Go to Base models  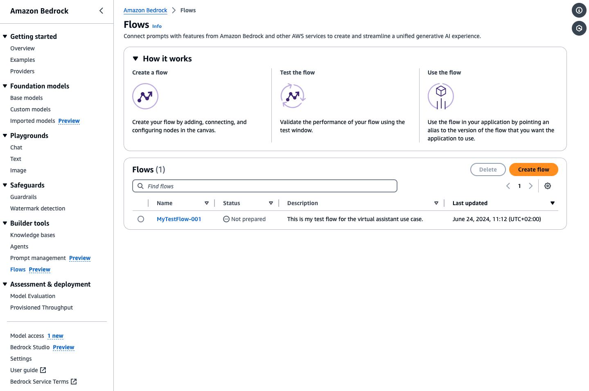pyautogui.click(x=27, y=98)
